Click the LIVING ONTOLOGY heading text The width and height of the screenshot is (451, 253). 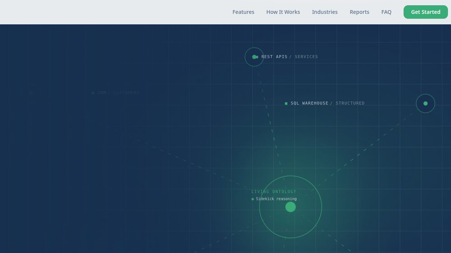(274, 192)
